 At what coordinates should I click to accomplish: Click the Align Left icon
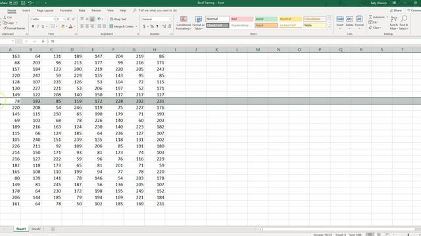click(82, 26)
